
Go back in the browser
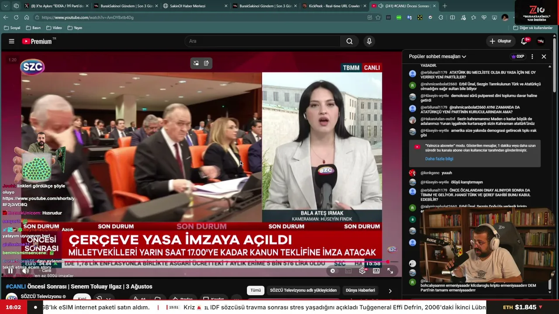coord(6,17)
